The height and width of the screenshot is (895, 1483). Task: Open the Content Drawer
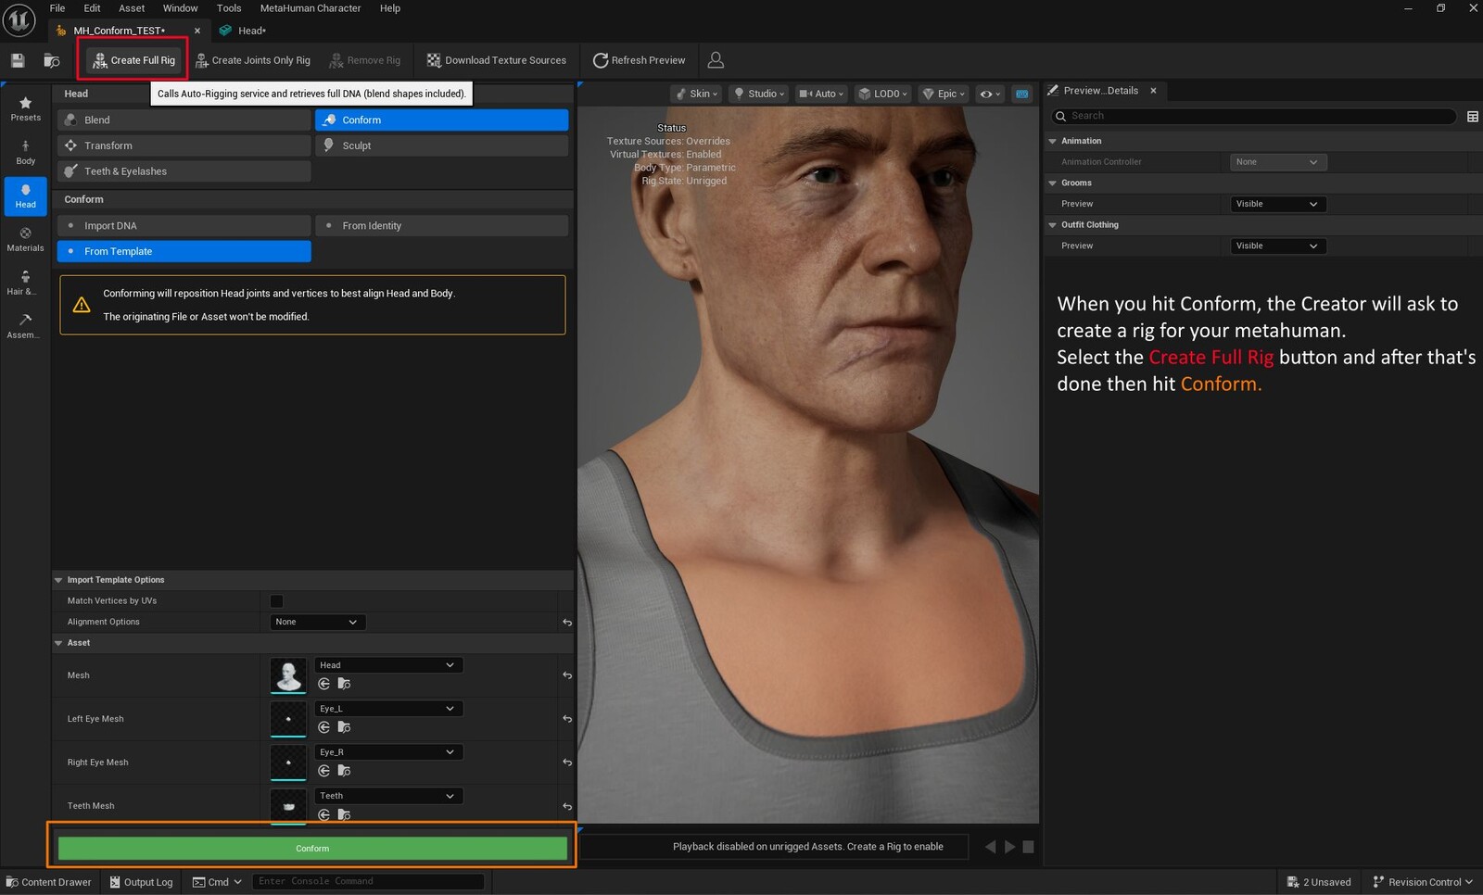click(x=49, y=882)
